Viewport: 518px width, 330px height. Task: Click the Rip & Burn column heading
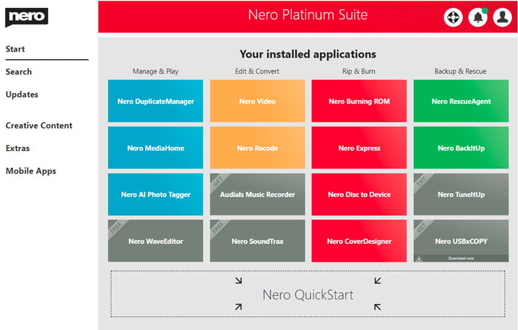(x=359, y=71)
